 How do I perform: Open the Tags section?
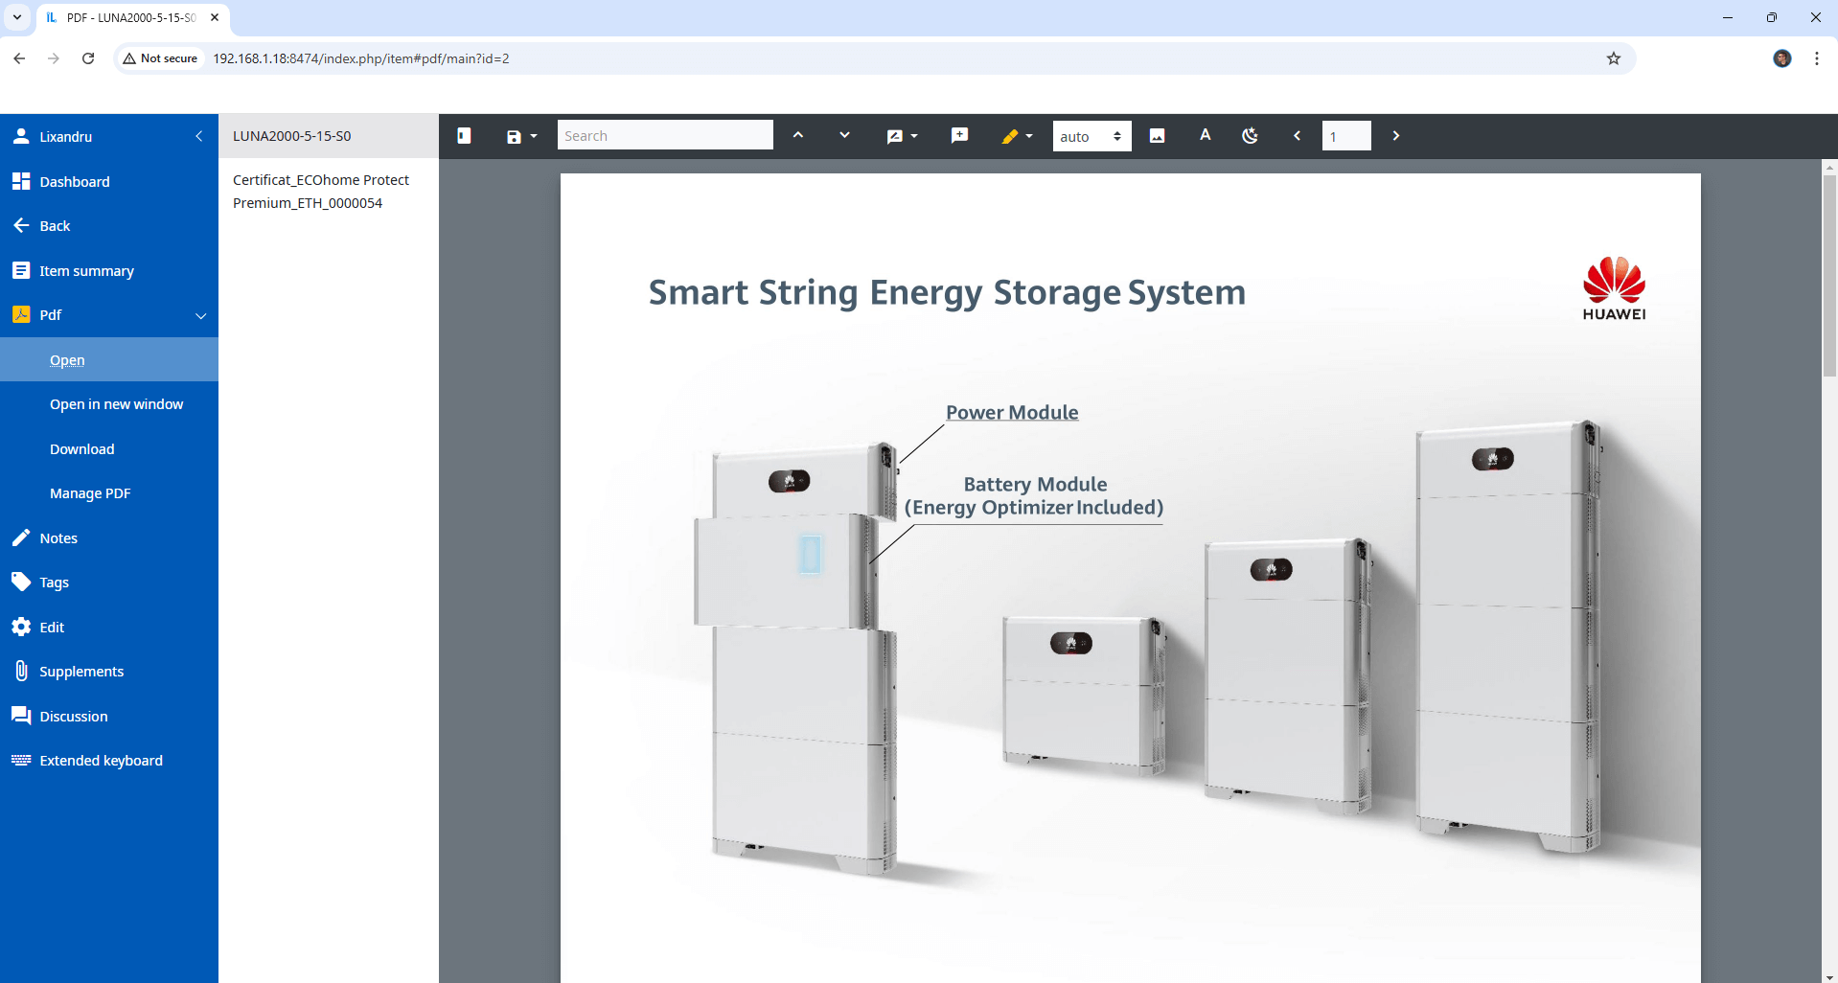point(109,583)
